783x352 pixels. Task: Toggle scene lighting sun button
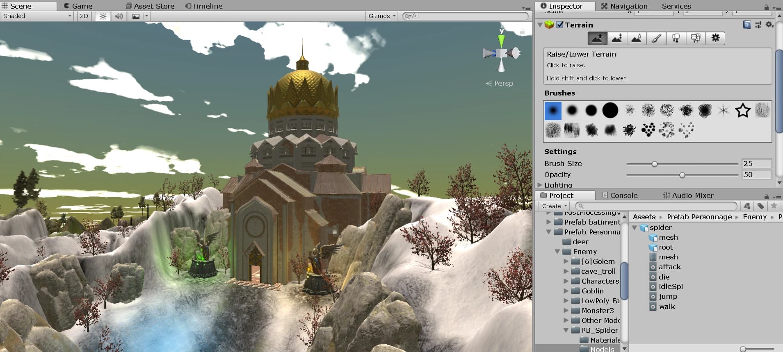coord(103,16)
